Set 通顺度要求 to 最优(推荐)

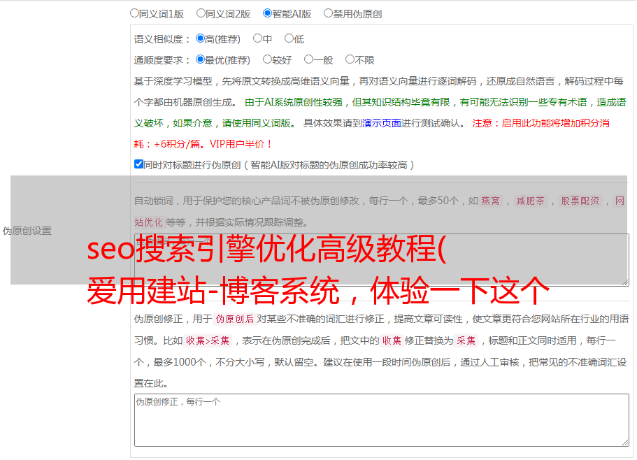tap(200, 59)
